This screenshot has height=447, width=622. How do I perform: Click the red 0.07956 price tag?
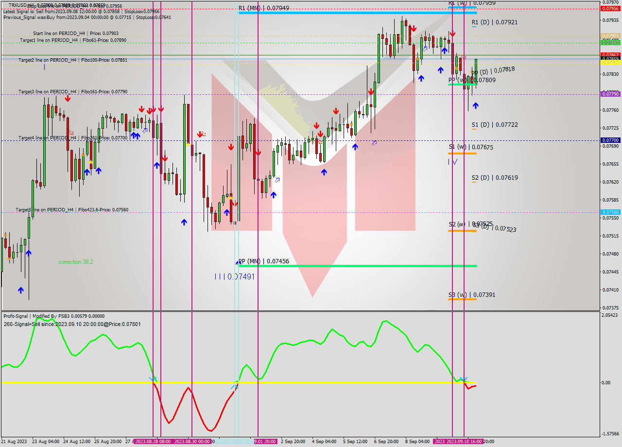[610, 9]
